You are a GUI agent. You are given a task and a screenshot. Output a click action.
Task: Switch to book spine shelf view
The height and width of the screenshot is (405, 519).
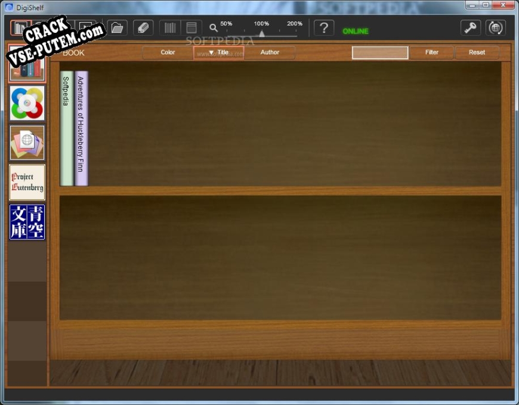click(170, 27)
